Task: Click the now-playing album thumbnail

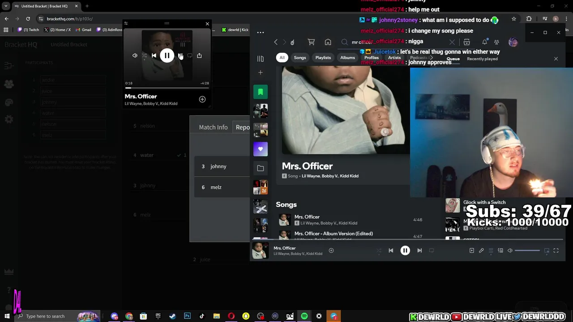Action: (x=261, y=251)
